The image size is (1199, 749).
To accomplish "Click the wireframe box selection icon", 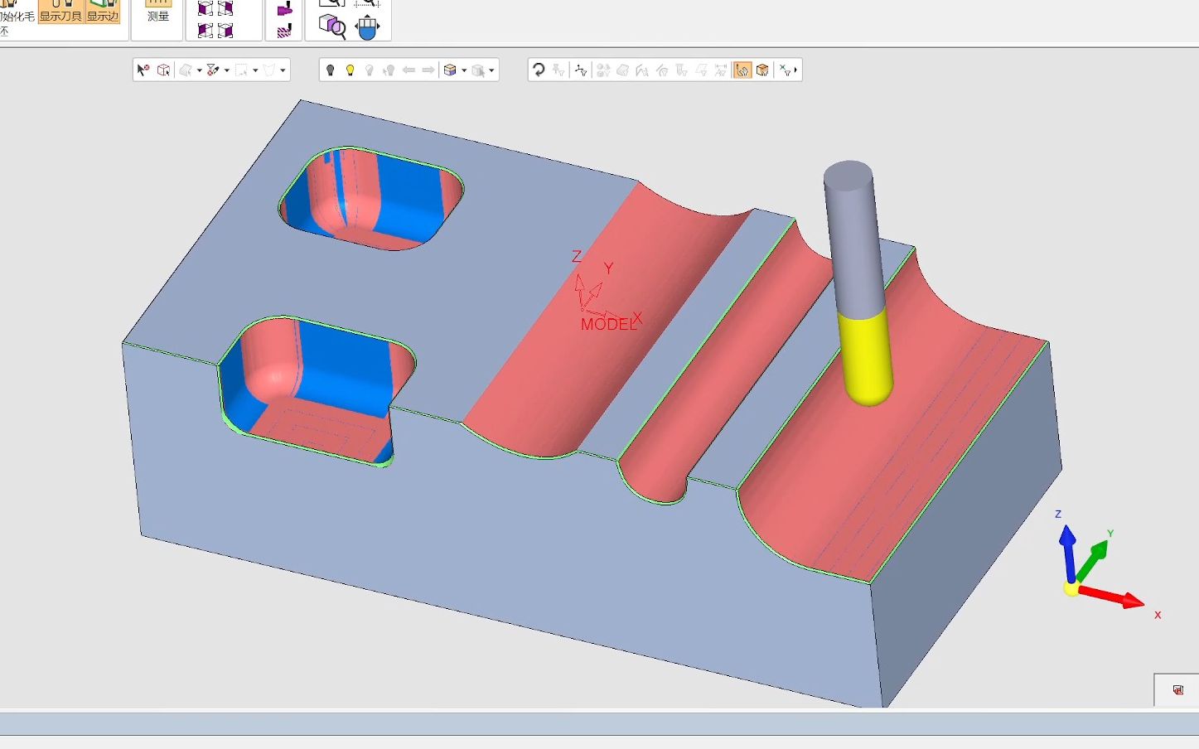I will click(163, 70).
